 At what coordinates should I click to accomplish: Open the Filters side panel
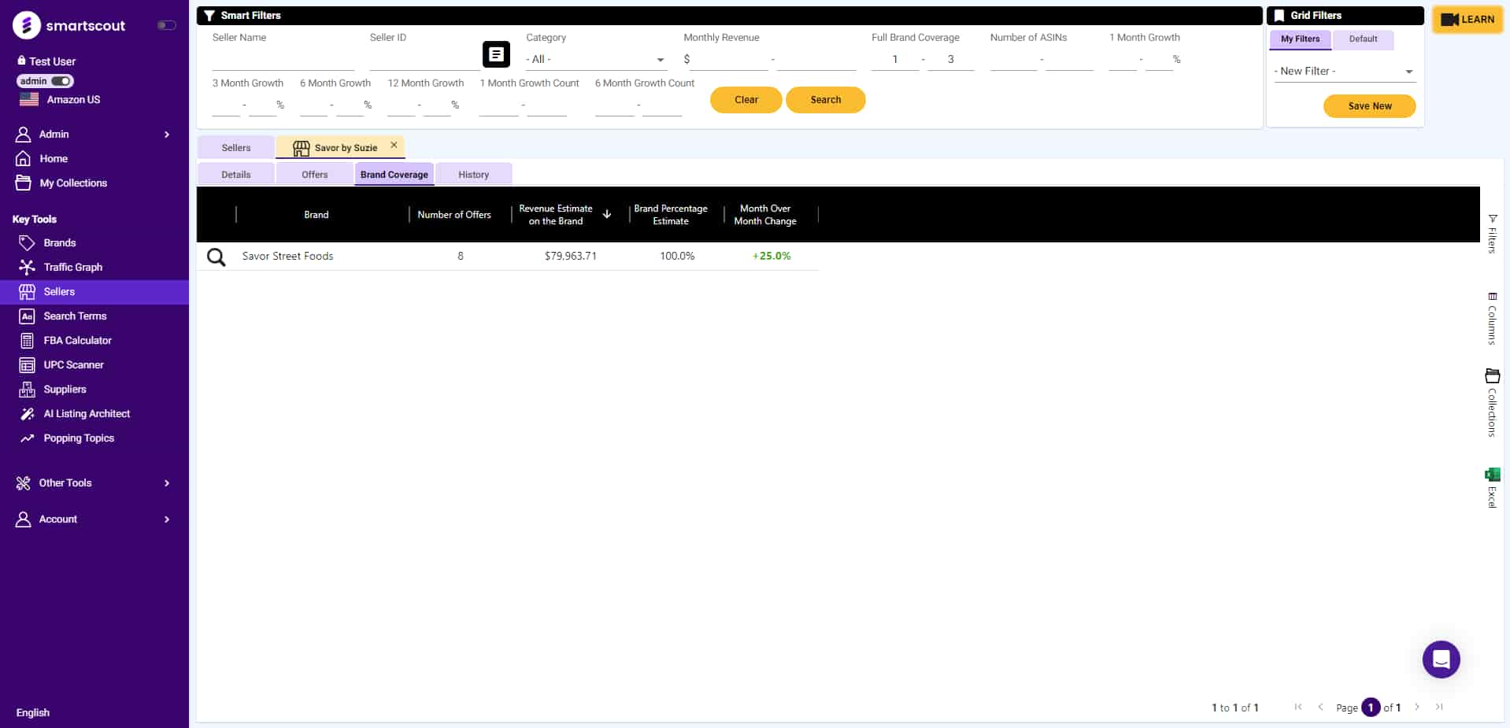pos(1492,234)
